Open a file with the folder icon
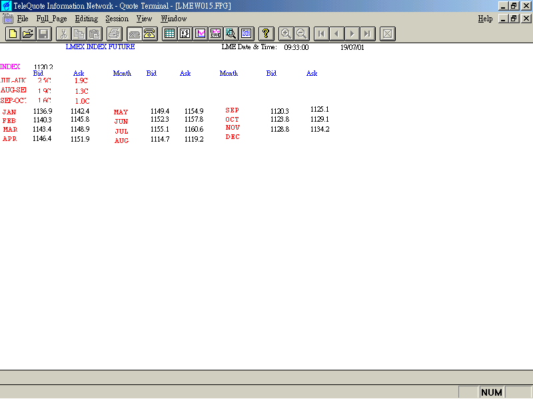 (x=28, y=34)
